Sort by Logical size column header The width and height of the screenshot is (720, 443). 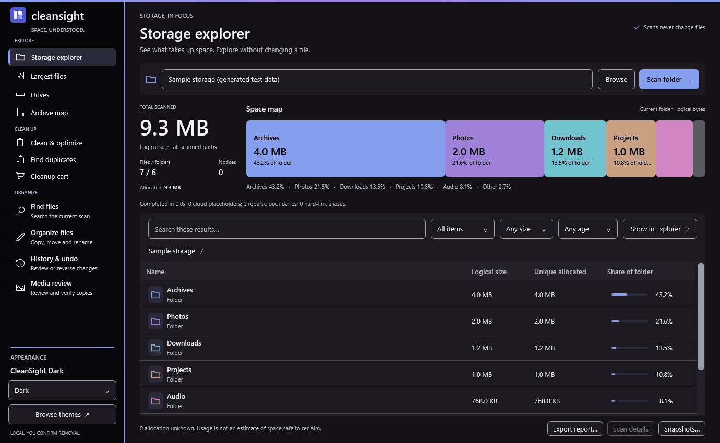[x=489, y=272]
